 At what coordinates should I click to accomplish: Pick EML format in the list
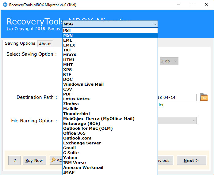[110, 40]
